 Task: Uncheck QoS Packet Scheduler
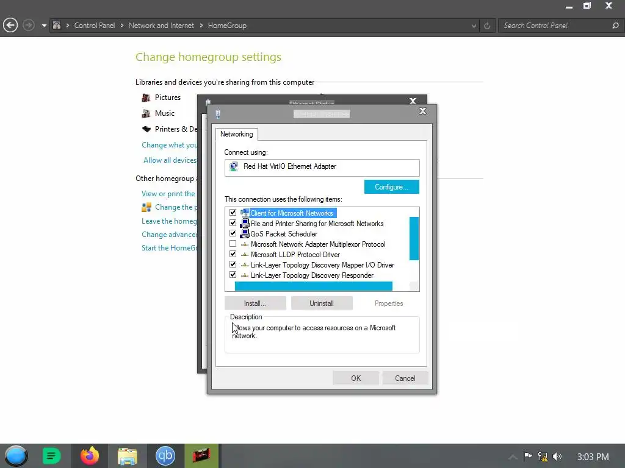[233, 233]
